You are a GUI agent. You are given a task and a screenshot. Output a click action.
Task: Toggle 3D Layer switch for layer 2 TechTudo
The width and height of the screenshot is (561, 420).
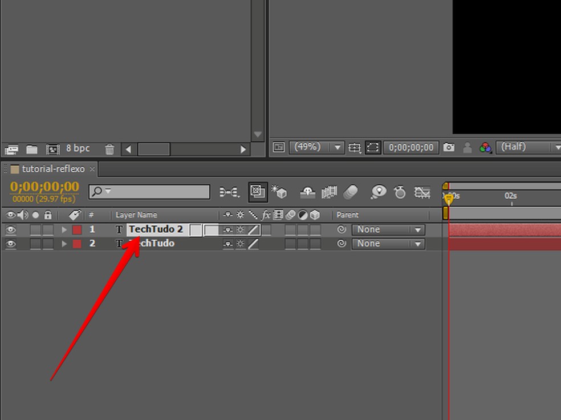tap(315, 244)
